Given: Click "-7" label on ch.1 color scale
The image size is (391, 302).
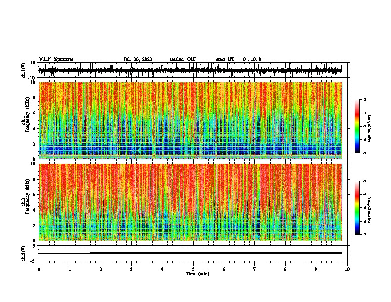Looking at the screenshot, I should pos(364,153).
